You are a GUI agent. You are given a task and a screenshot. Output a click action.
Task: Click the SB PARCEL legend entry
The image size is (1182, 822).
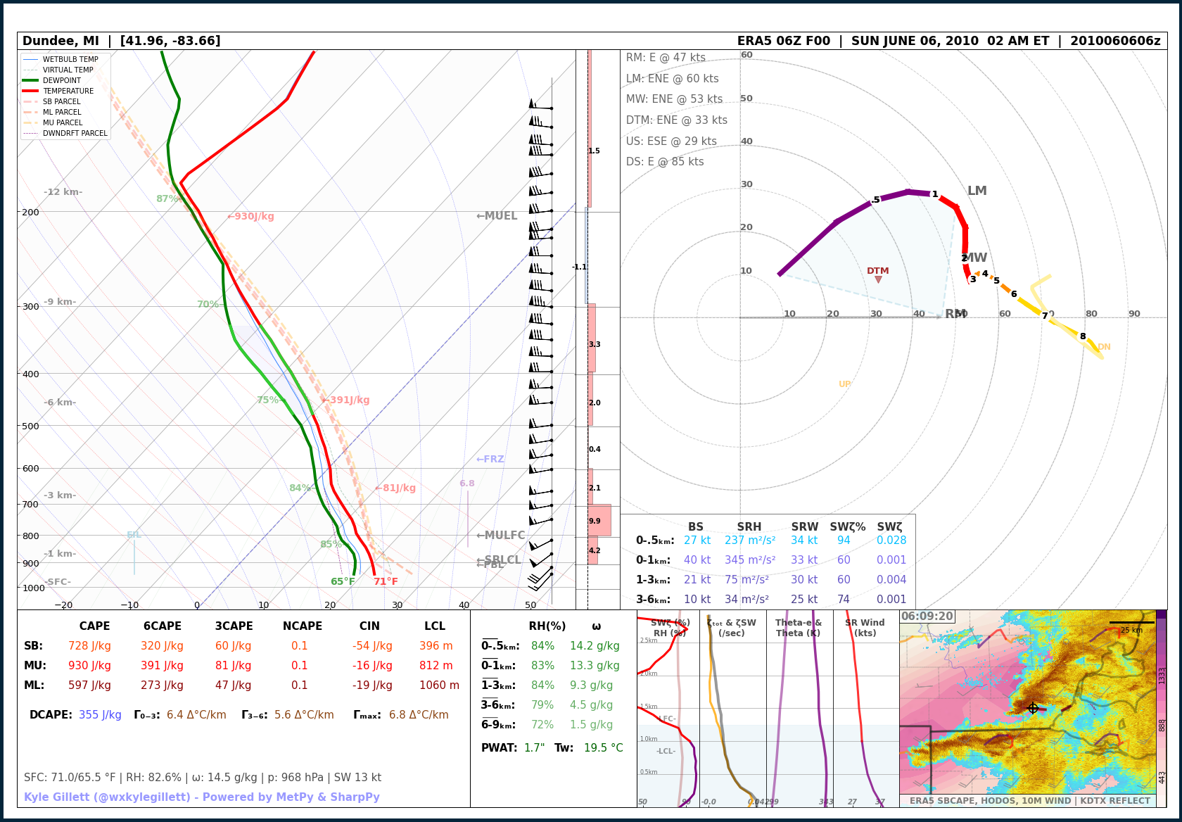pyautogui.click(x=61, y=101)
